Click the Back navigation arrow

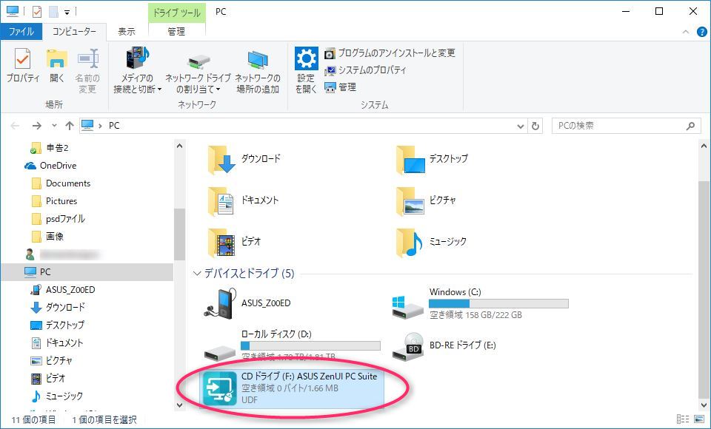pos(15,126)
